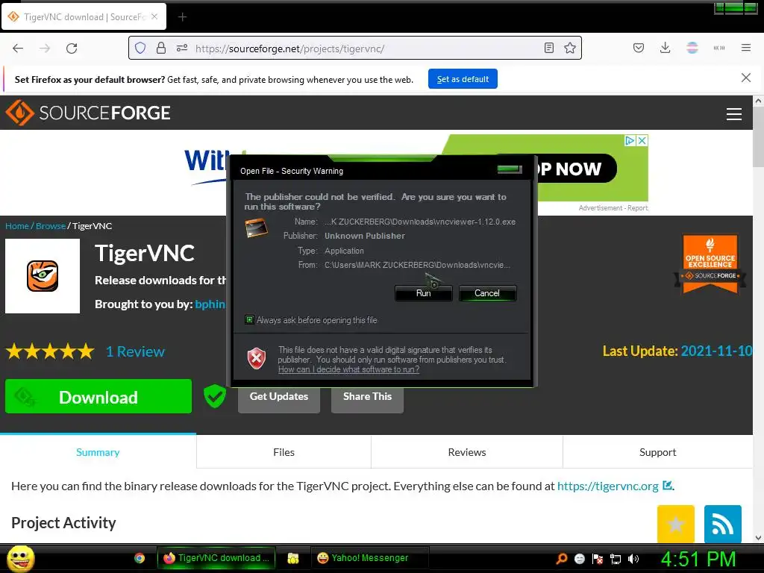Click the AdChoices triangle icon
The image size is (764, 573).
coord(630,140)
